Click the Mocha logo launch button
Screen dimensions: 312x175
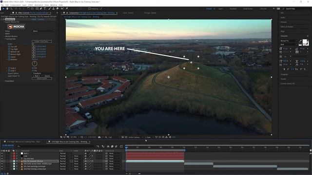click(x=16, y=26)
